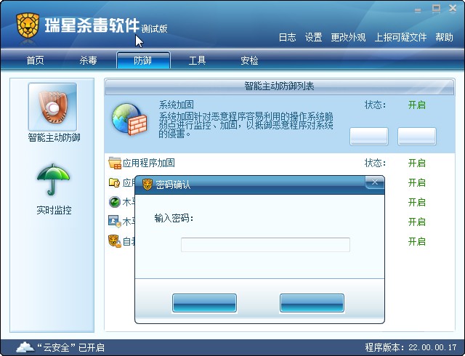
Task: Switch to the 杀毒 tab
Action: pyautogui.click(x=88, y=60)
